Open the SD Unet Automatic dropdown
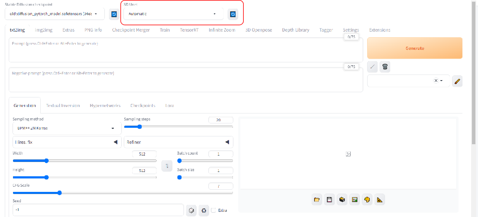 click(x=172, y=14)
